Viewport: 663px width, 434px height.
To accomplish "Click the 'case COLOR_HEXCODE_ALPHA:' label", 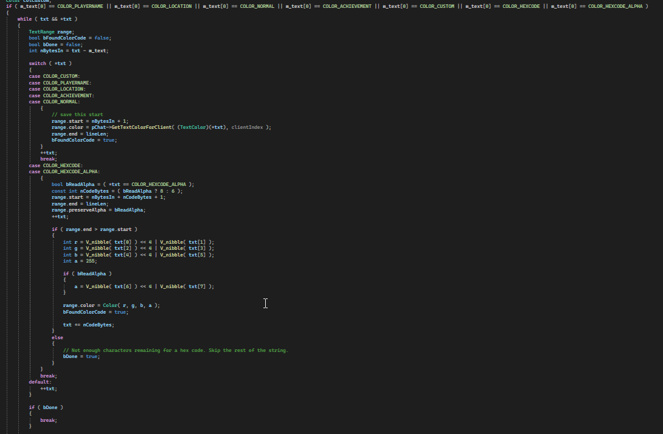I will [64, 172].
